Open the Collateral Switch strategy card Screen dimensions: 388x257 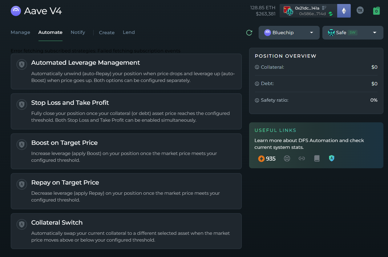tap(126, 231)
